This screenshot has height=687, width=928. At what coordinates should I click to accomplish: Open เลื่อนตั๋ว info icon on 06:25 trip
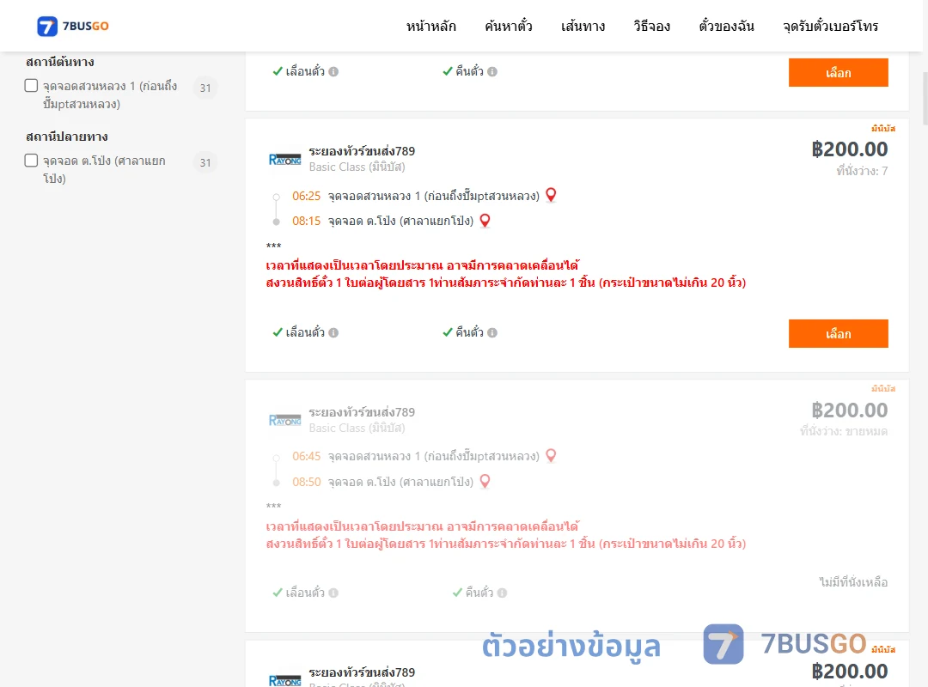click(333, 332)
